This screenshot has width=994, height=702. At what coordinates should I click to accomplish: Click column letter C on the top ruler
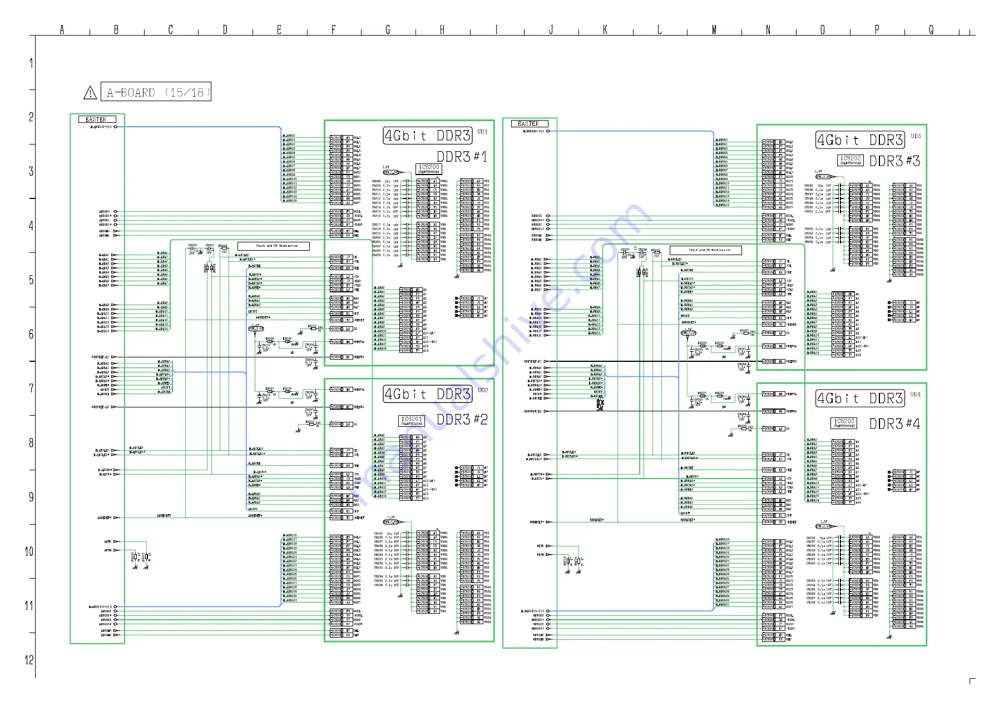171,29
